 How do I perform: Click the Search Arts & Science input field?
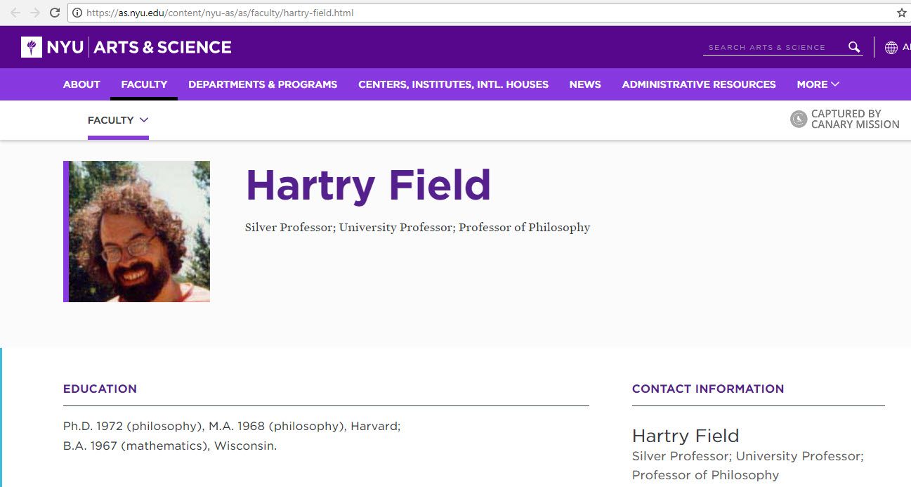766,47
